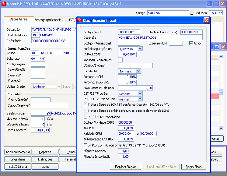Toggle the Ativo checkbox
227x176 pixels.
191,43
